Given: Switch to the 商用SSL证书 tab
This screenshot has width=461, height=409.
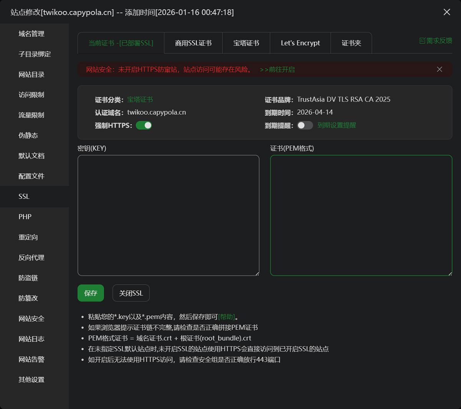Looking at the screenshot, I should pyautogui.click(x=193, y=43).
